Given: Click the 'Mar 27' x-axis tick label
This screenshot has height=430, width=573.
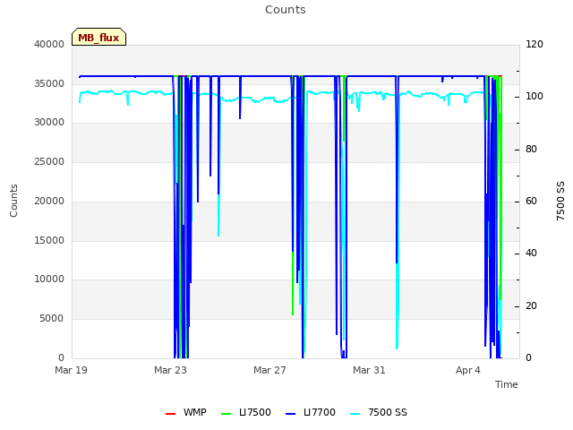Looking at the screenshot, I should pos(269,370).
